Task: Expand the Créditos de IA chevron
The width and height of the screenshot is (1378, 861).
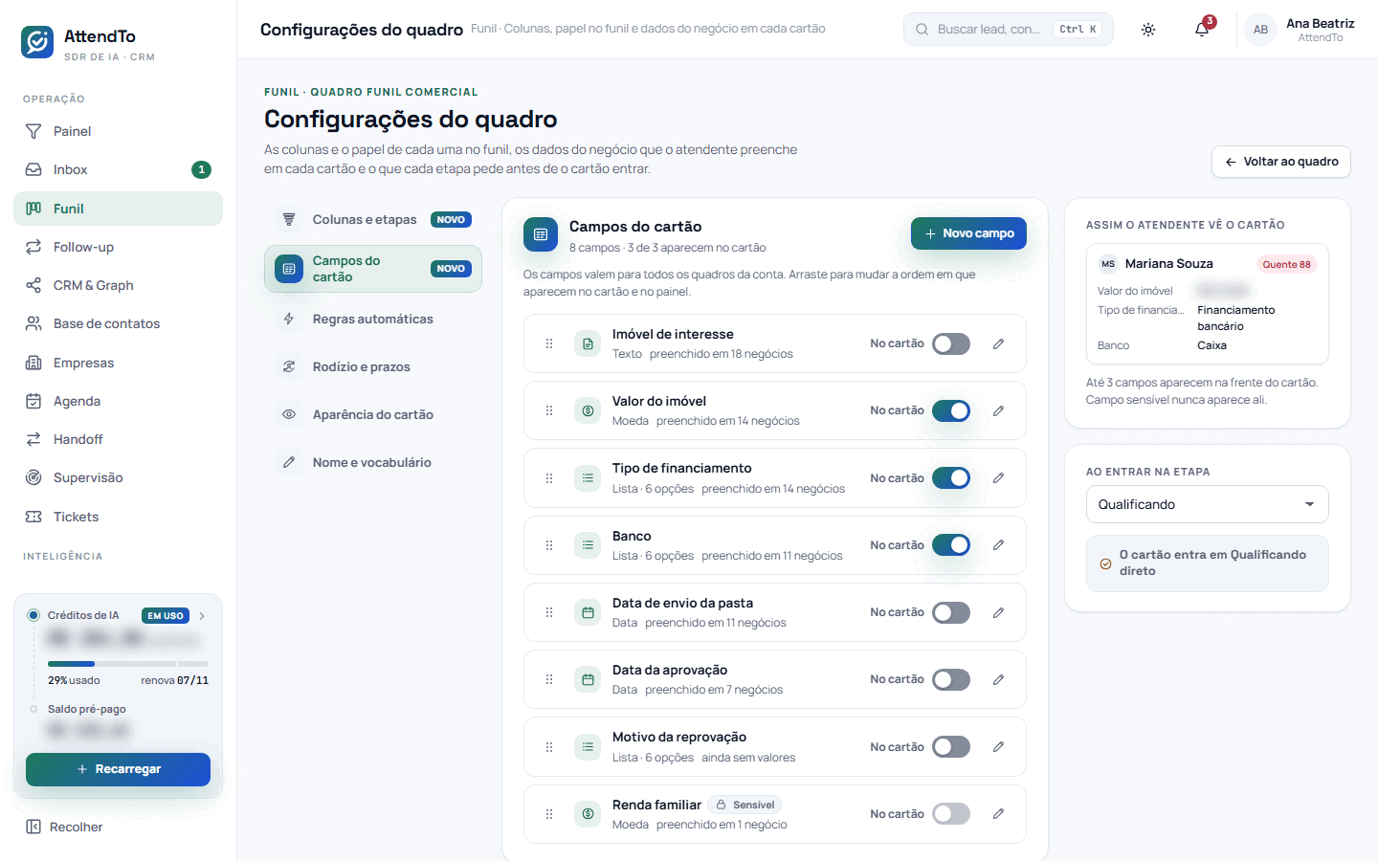Action: [x=202, y=616]
